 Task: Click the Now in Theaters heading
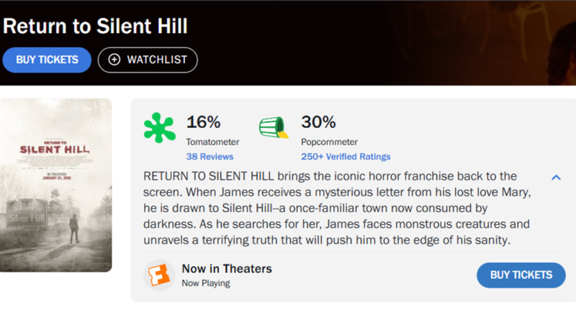(227, 269)
